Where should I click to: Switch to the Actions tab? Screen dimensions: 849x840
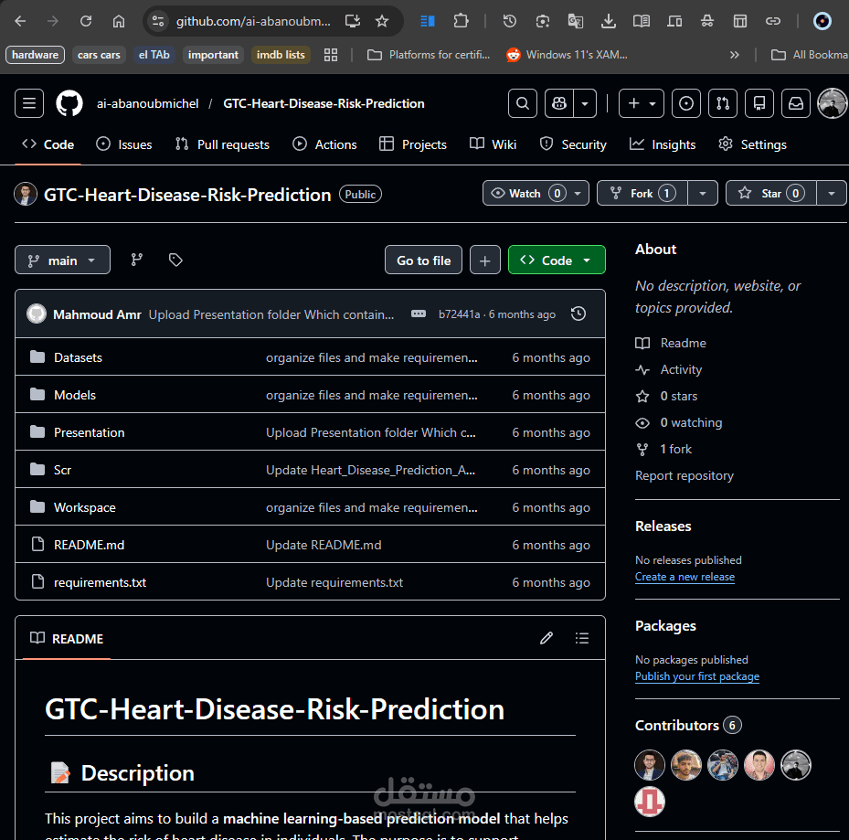324,144
